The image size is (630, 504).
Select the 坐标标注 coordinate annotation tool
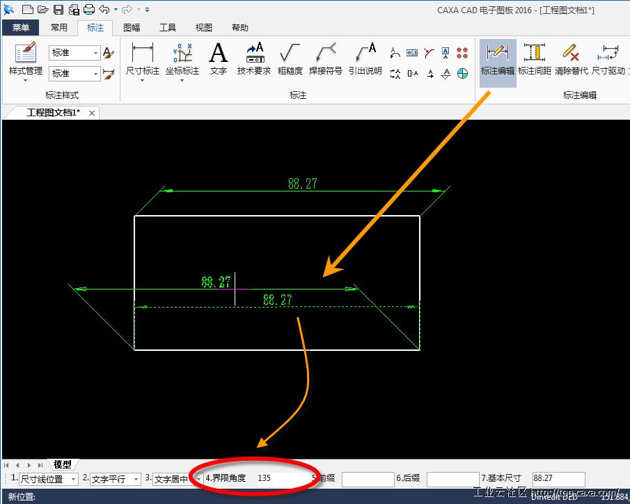click(182, 58)
